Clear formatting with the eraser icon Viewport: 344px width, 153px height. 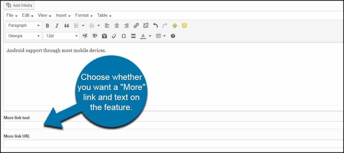tap(114, 36)
